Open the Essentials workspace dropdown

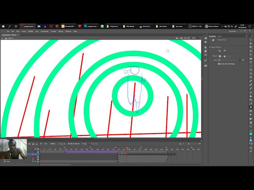tap(233, 31)
